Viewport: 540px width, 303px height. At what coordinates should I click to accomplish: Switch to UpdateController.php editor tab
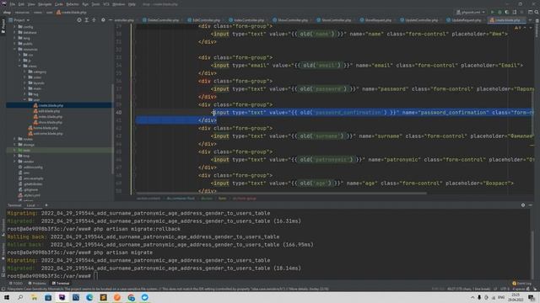(x=419, y=20)
